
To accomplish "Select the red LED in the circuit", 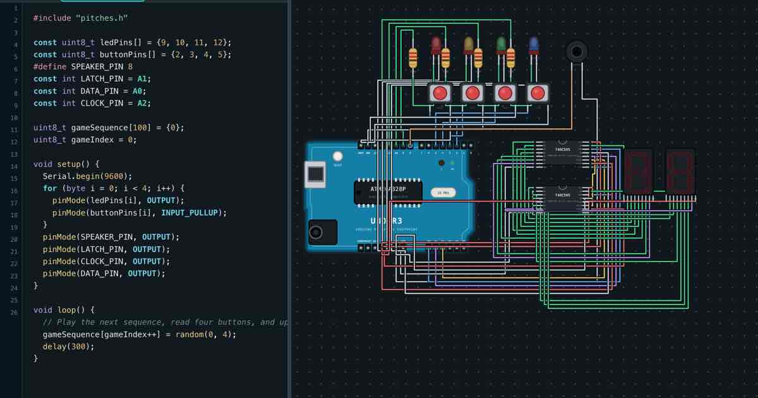I will [x=436, y=46].
